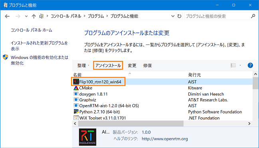This screenshot has height=148, width=259.
Task: Click the 修復 toolbar button
Action: tap(147, 66)
